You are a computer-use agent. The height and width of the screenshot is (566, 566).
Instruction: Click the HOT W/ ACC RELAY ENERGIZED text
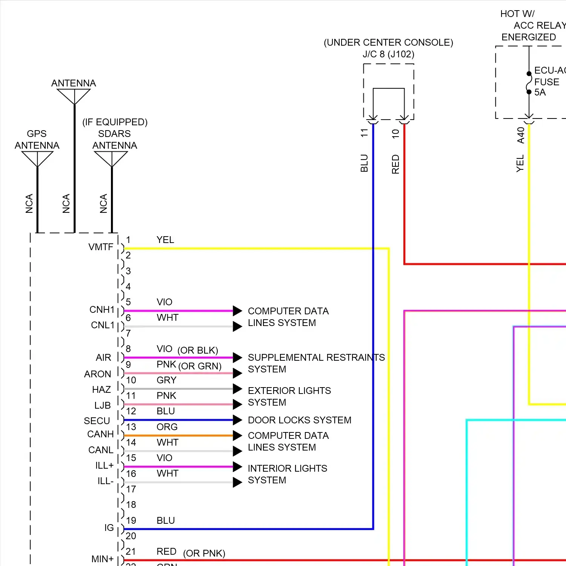[533, 25]
